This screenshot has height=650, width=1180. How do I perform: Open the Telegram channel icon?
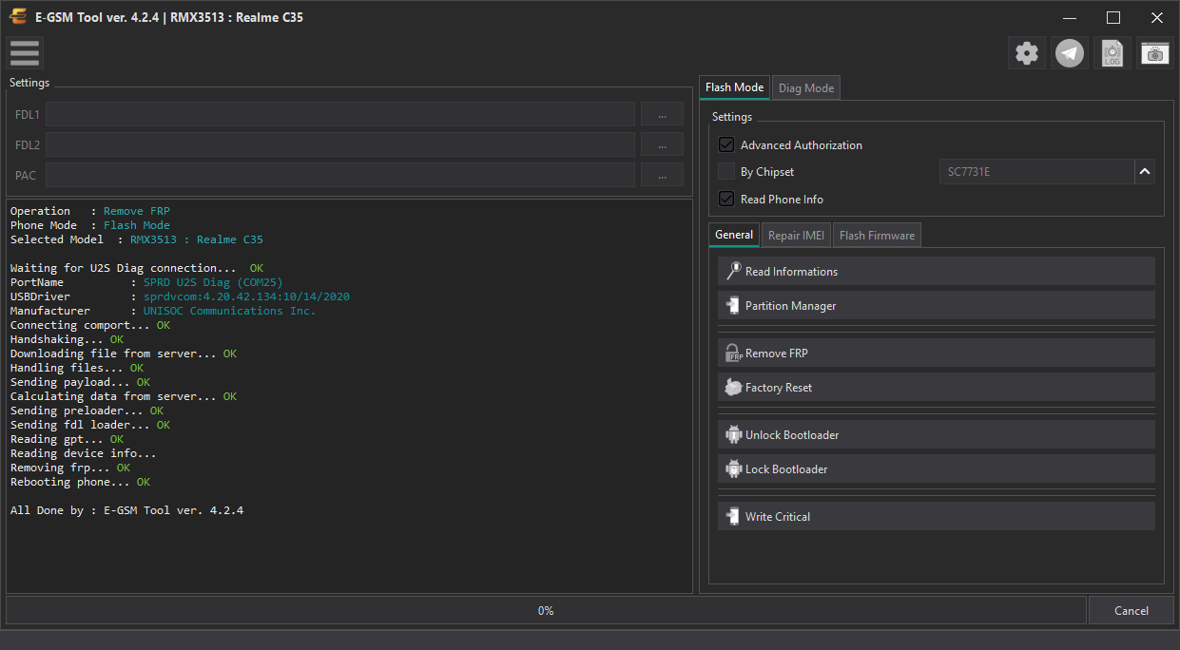pos(1071,53)
